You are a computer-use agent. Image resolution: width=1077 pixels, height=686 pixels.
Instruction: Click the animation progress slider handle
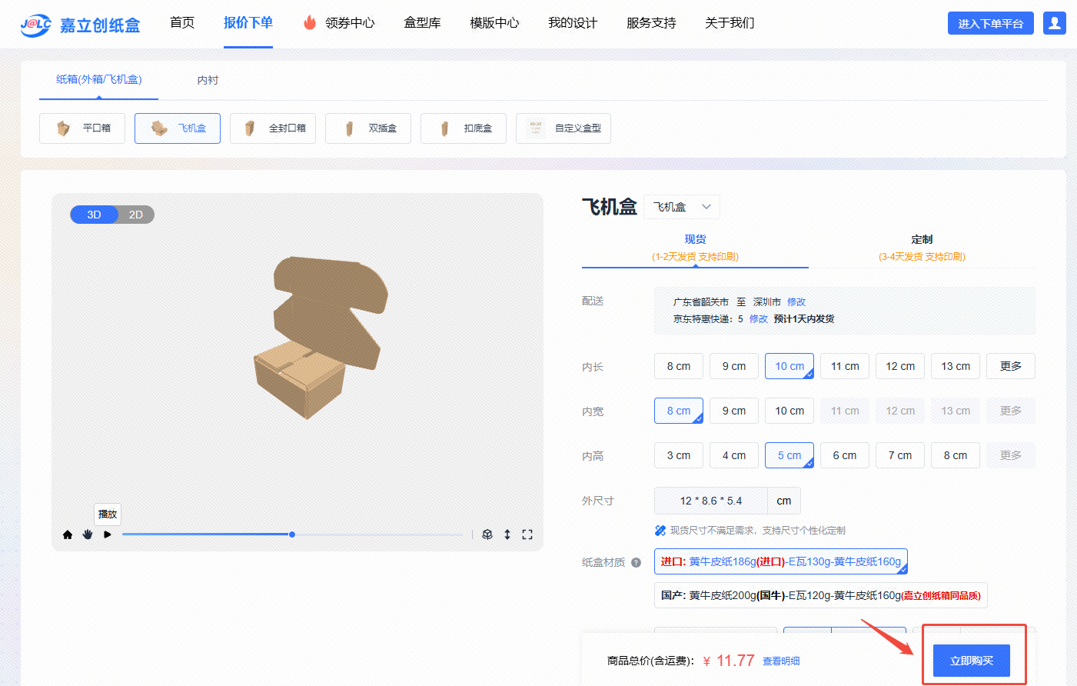tap(292, 534)
